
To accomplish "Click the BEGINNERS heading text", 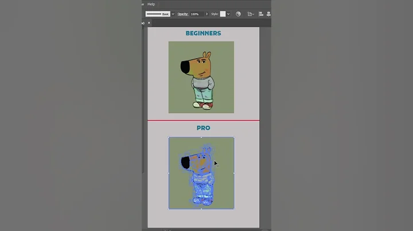I will [x=203, y=33].
